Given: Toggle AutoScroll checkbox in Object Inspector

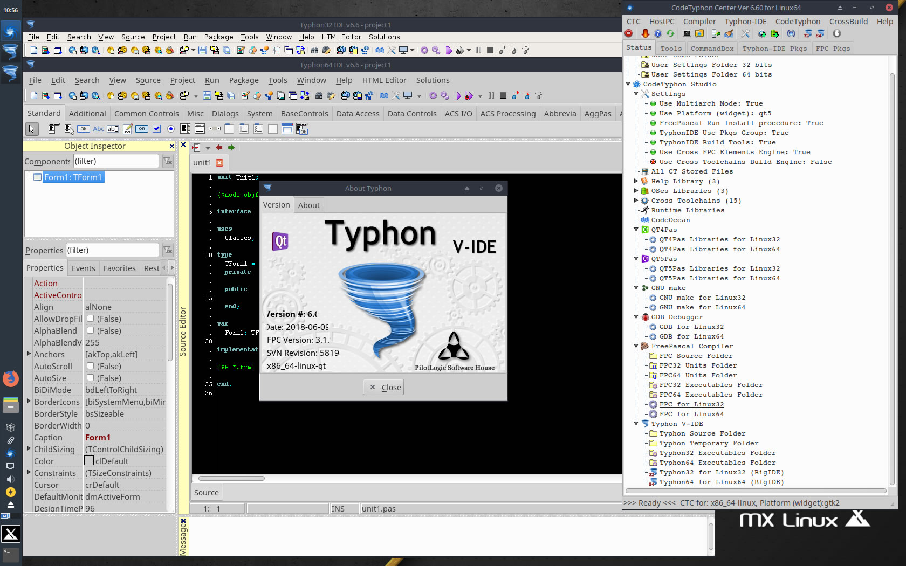Looking at the screenshot, I should pos(91,366).
